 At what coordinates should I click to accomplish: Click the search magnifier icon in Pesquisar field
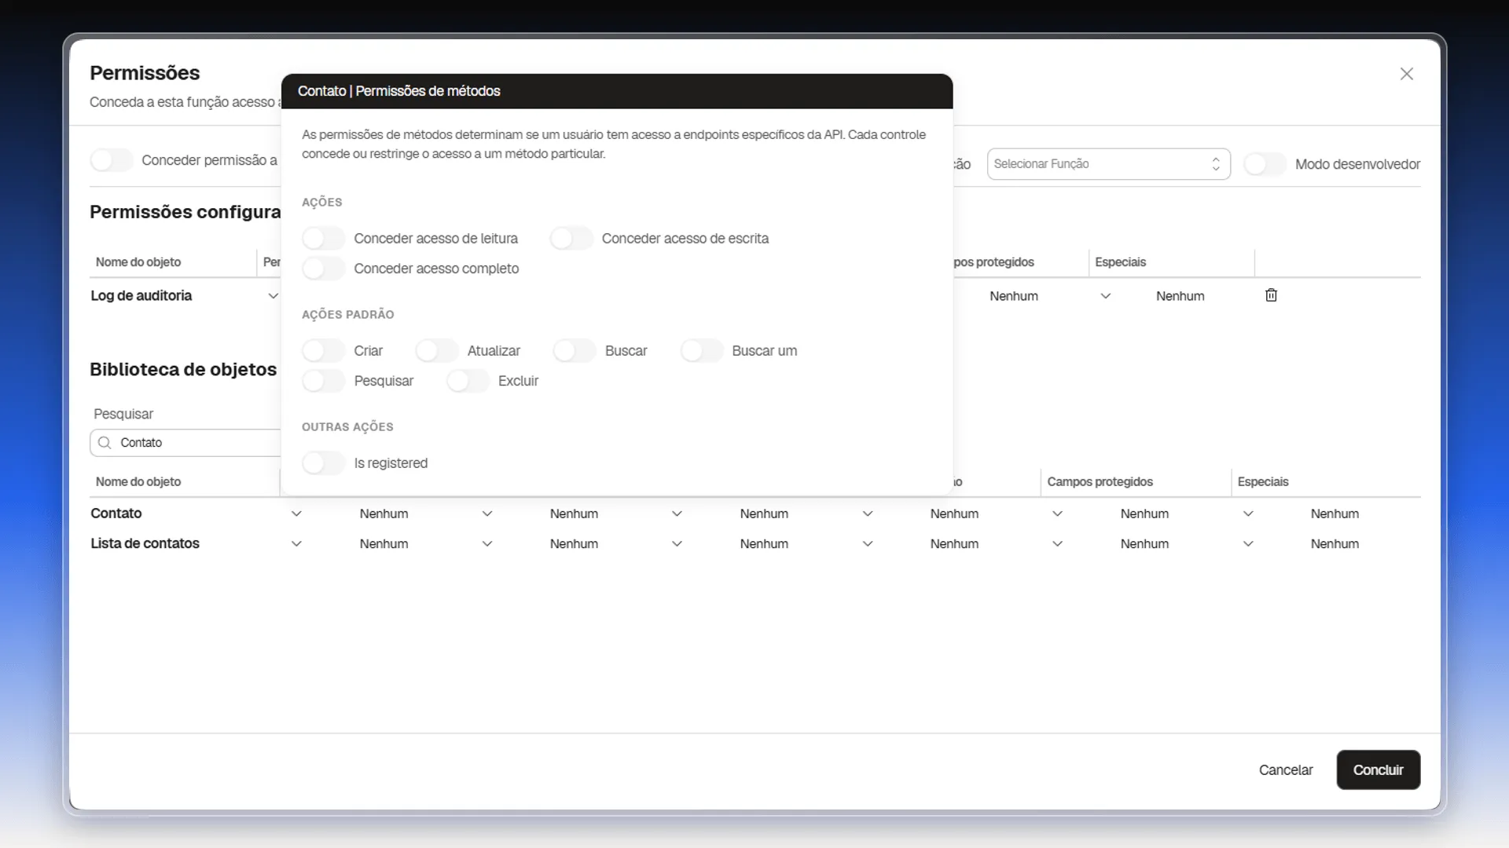(x=105, y=443)
